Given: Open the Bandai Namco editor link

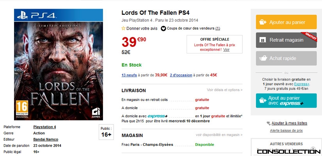Looking at the screenshot, I should [x=46, y=139].
